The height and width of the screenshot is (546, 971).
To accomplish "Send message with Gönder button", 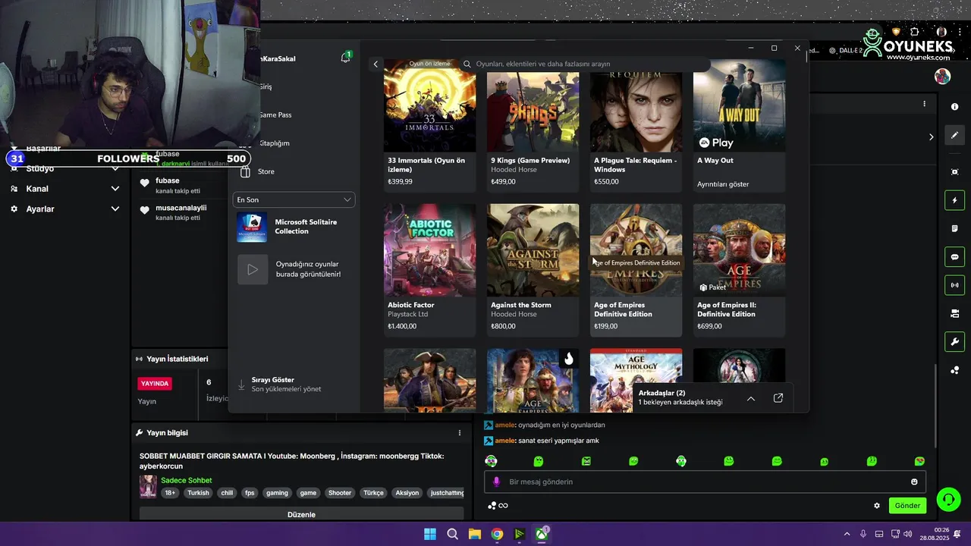I will tap(907, 506).
